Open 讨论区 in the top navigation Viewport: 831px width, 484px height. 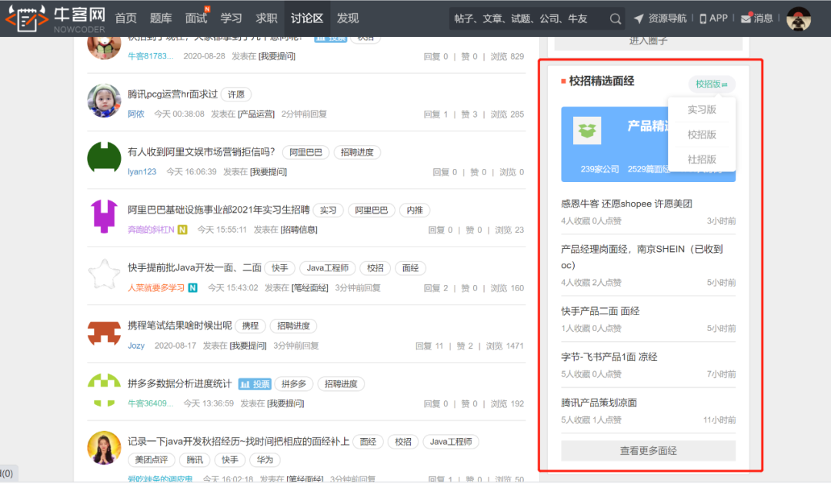[307, 18]
